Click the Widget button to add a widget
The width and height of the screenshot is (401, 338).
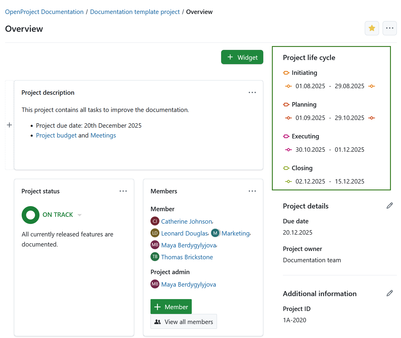(242, 57)
